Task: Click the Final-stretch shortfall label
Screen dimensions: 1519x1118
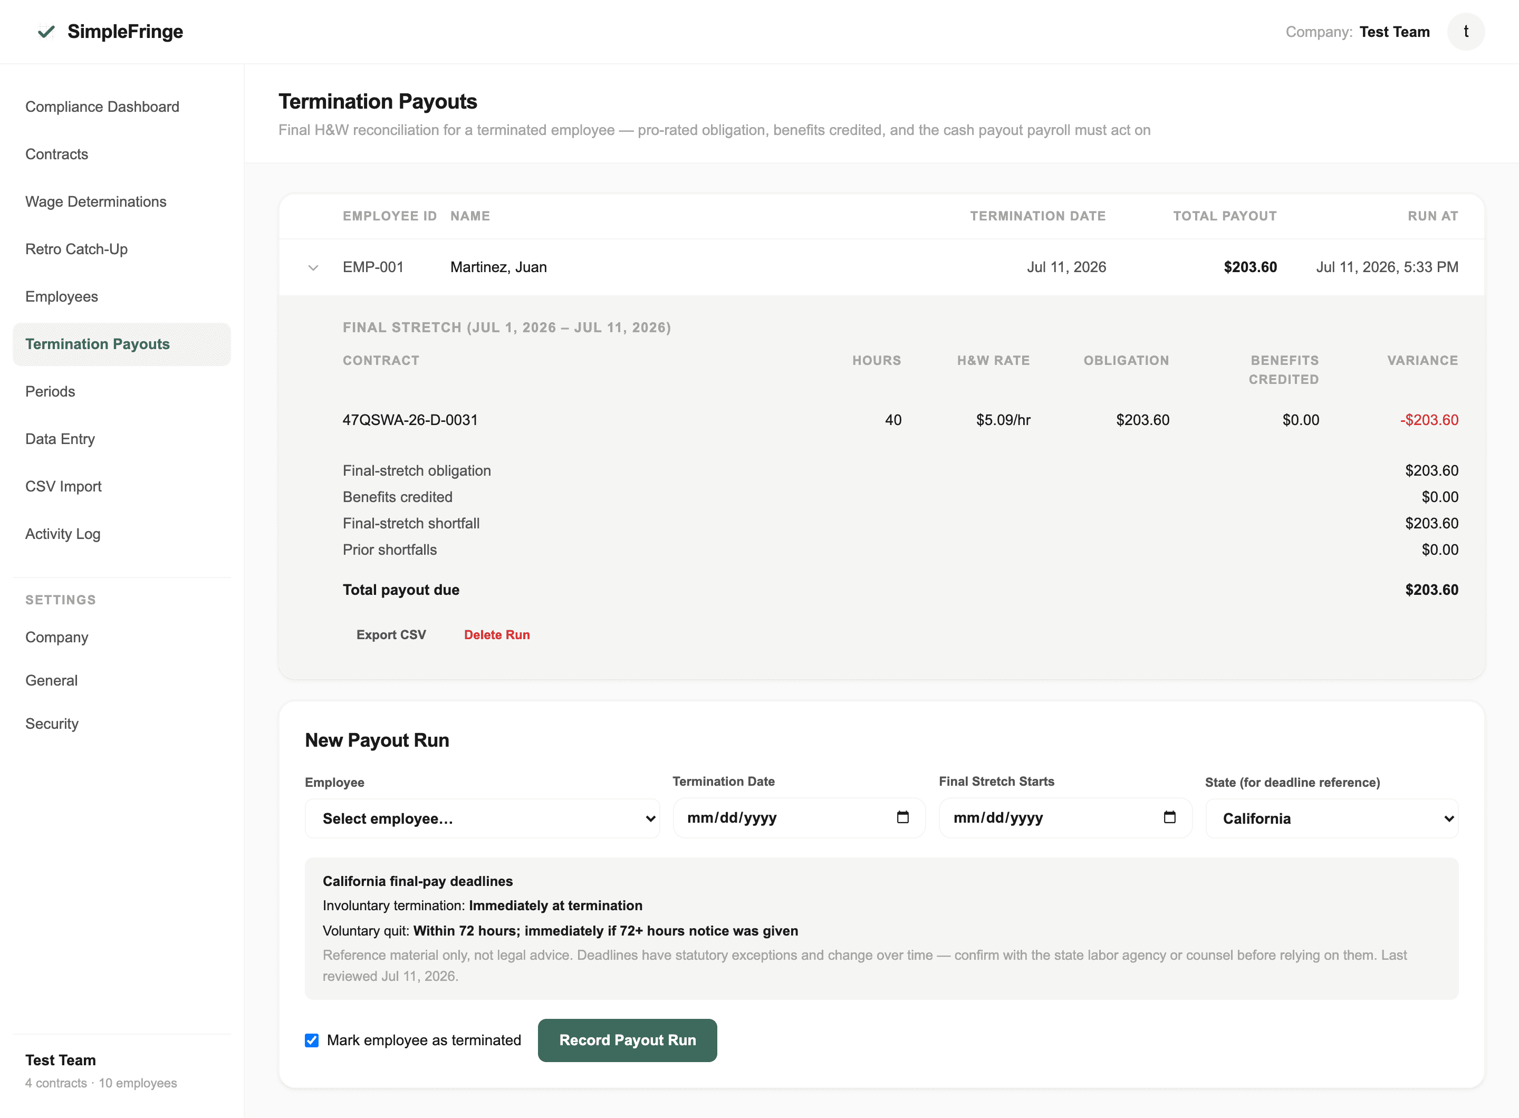Action: pyautogui.click(x=411, y=524)
